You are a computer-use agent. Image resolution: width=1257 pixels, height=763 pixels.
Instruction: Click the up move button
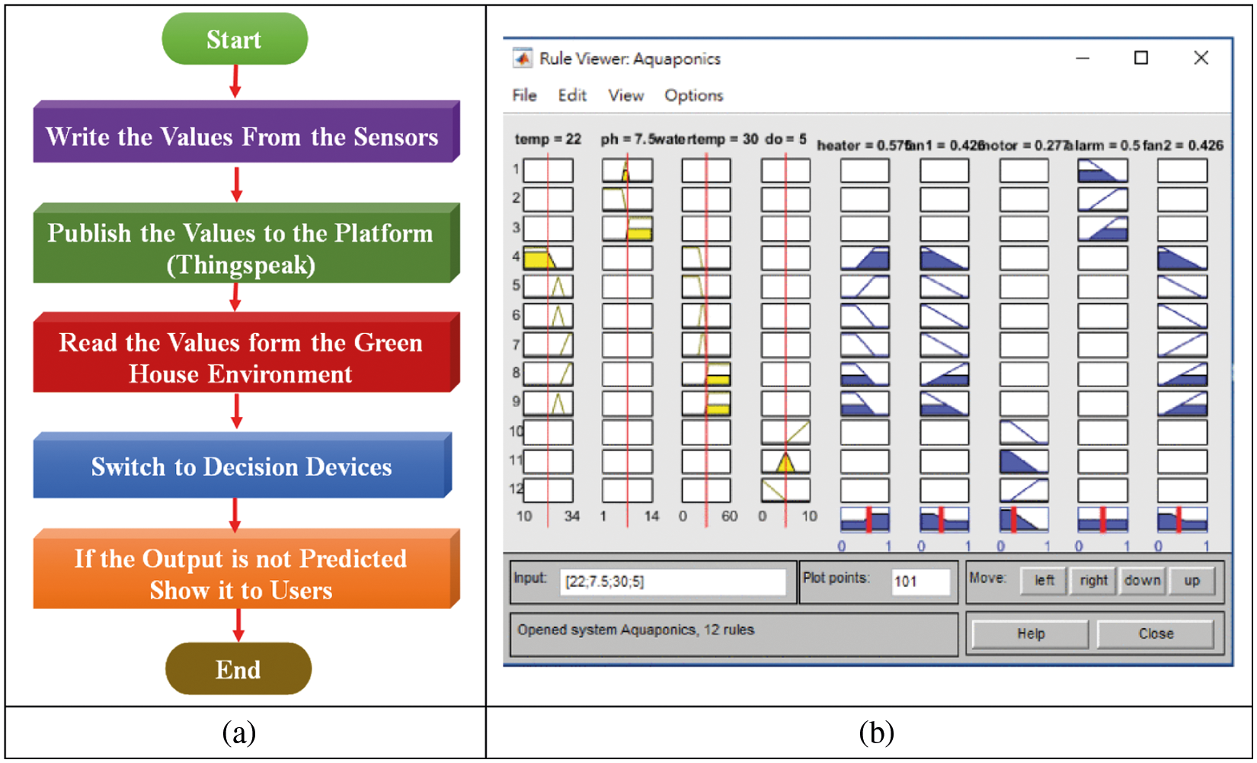[x=1191, y=581]
